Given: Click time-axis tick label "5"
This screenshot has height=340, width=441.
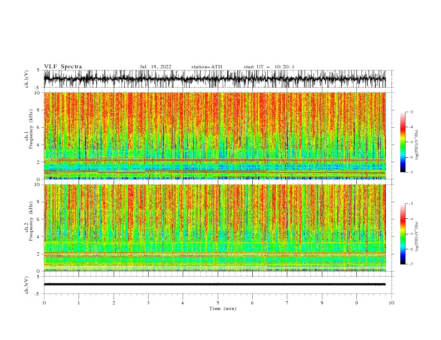Looking at the screenshot, I should 218,303.
